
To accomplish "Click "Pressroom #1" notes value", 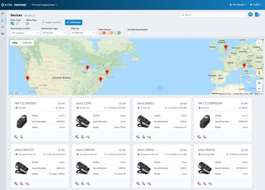I will coord(180,127).
